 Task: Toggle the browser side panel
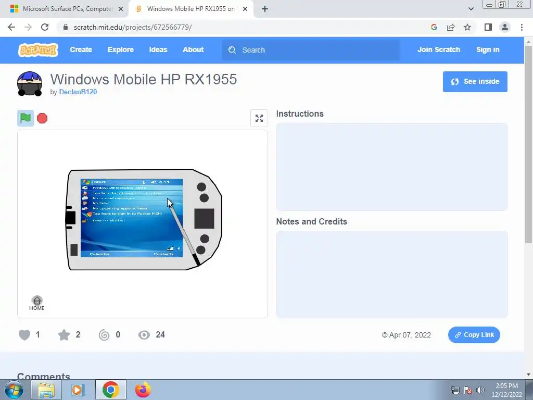coord(488,27)
